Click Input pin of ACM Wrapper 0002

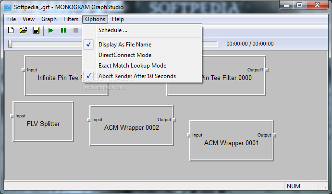(89, 120)
